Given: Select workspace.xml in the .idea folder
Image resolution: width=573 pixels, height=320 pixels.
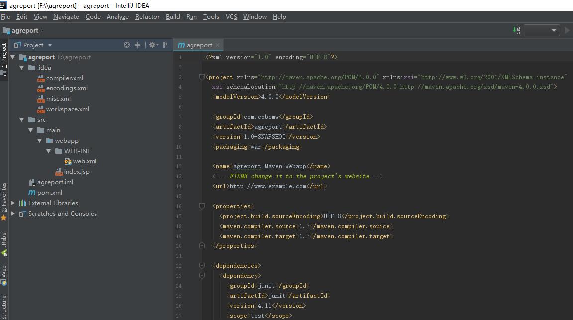Looking at the screenshot, I should tap(67, 109).
